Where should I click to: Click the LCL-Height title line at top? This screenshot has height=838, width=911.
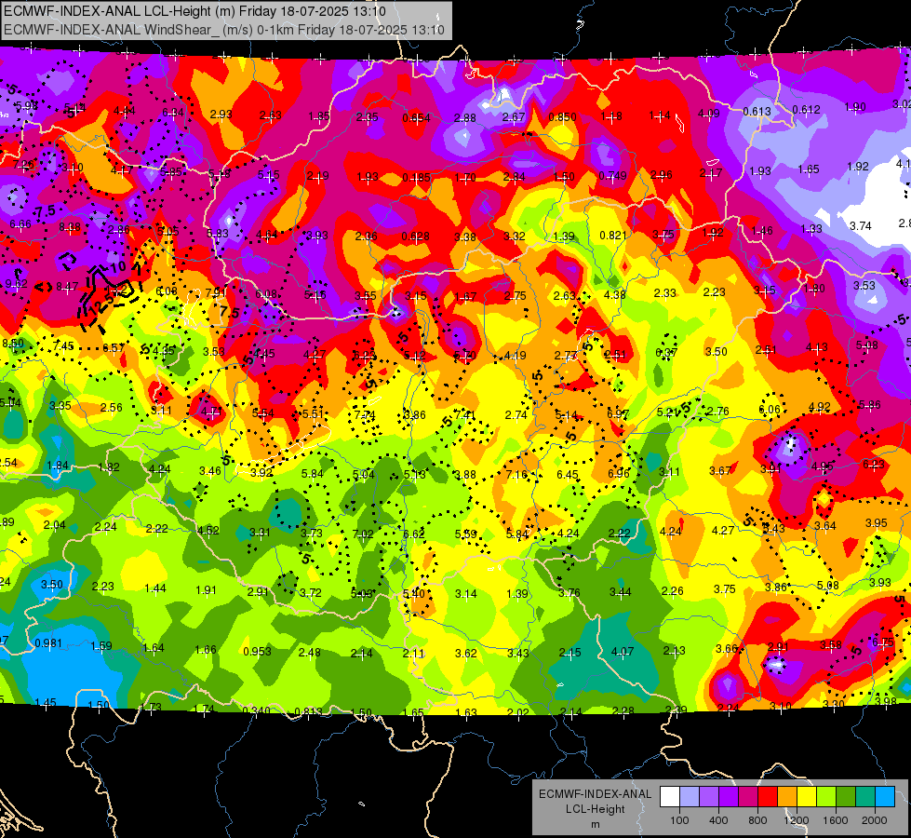194,11
